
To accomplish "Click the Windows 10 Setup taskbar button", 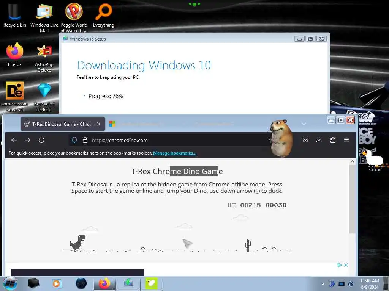I will (128, 283).
